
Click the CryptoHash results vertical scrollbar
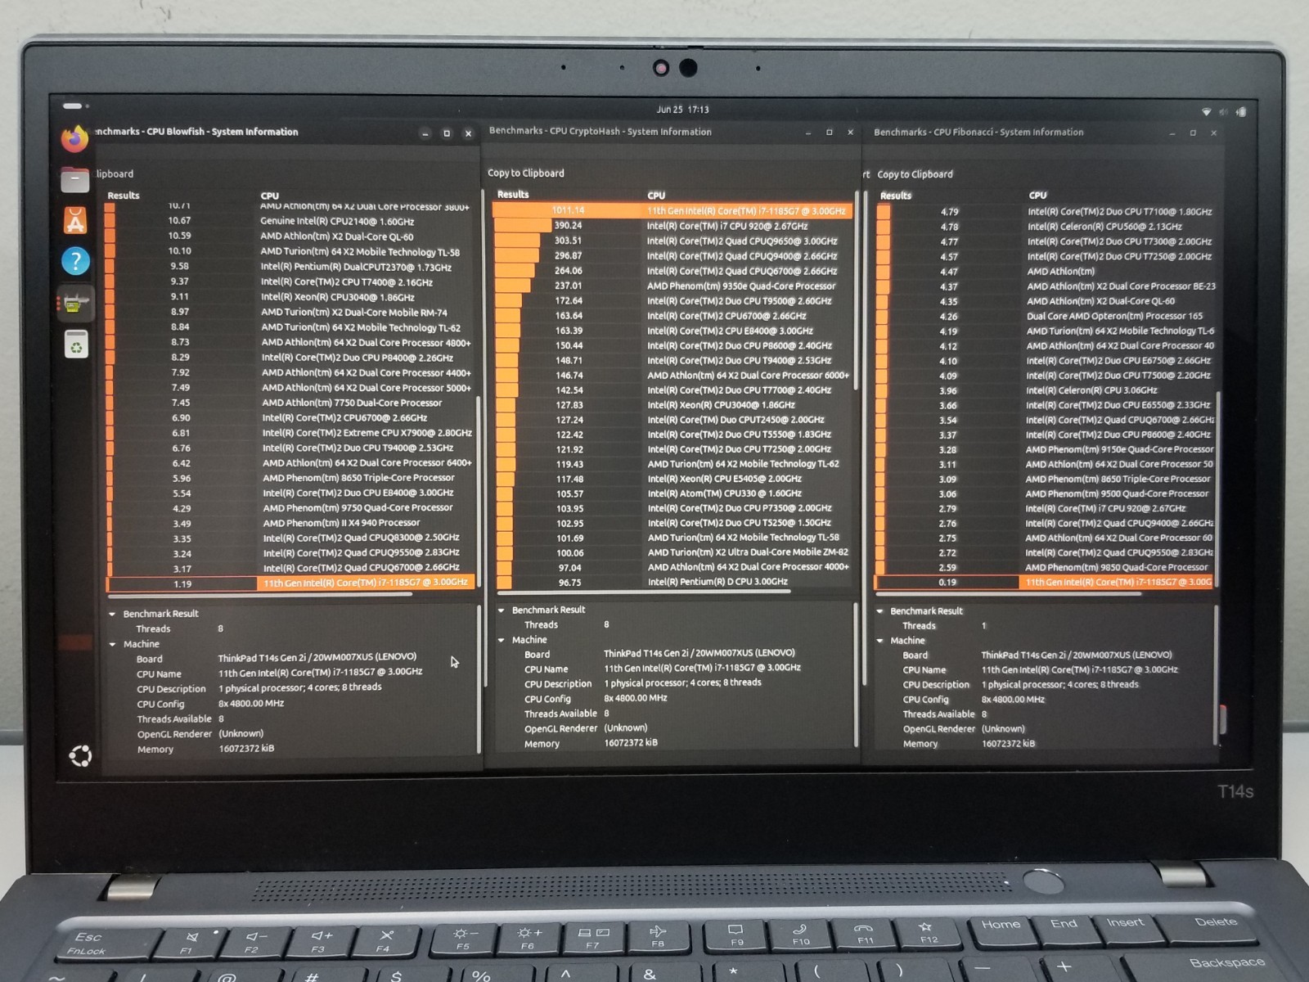[857, 291]
